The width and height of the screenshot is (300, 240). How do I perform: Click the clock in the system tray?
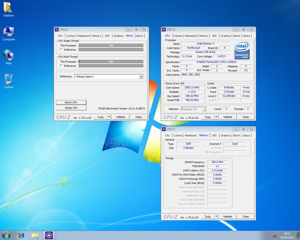tap(287, 235)
